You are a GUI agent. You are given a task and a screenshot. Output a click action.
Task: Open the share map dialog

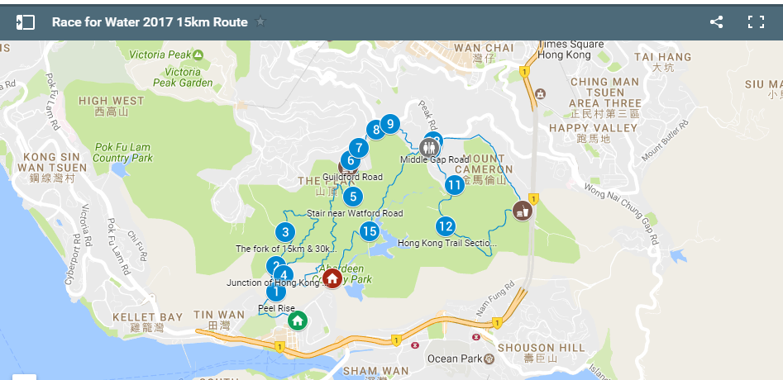[717, 22]
